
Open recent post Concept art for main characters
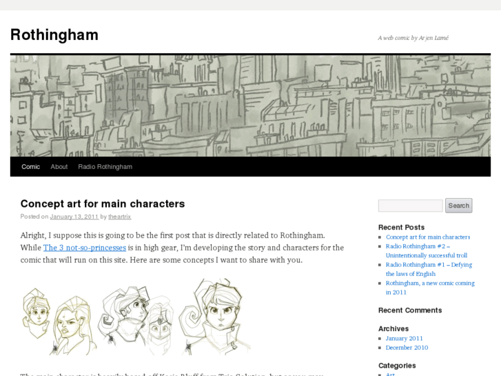(x=428, y=237)
